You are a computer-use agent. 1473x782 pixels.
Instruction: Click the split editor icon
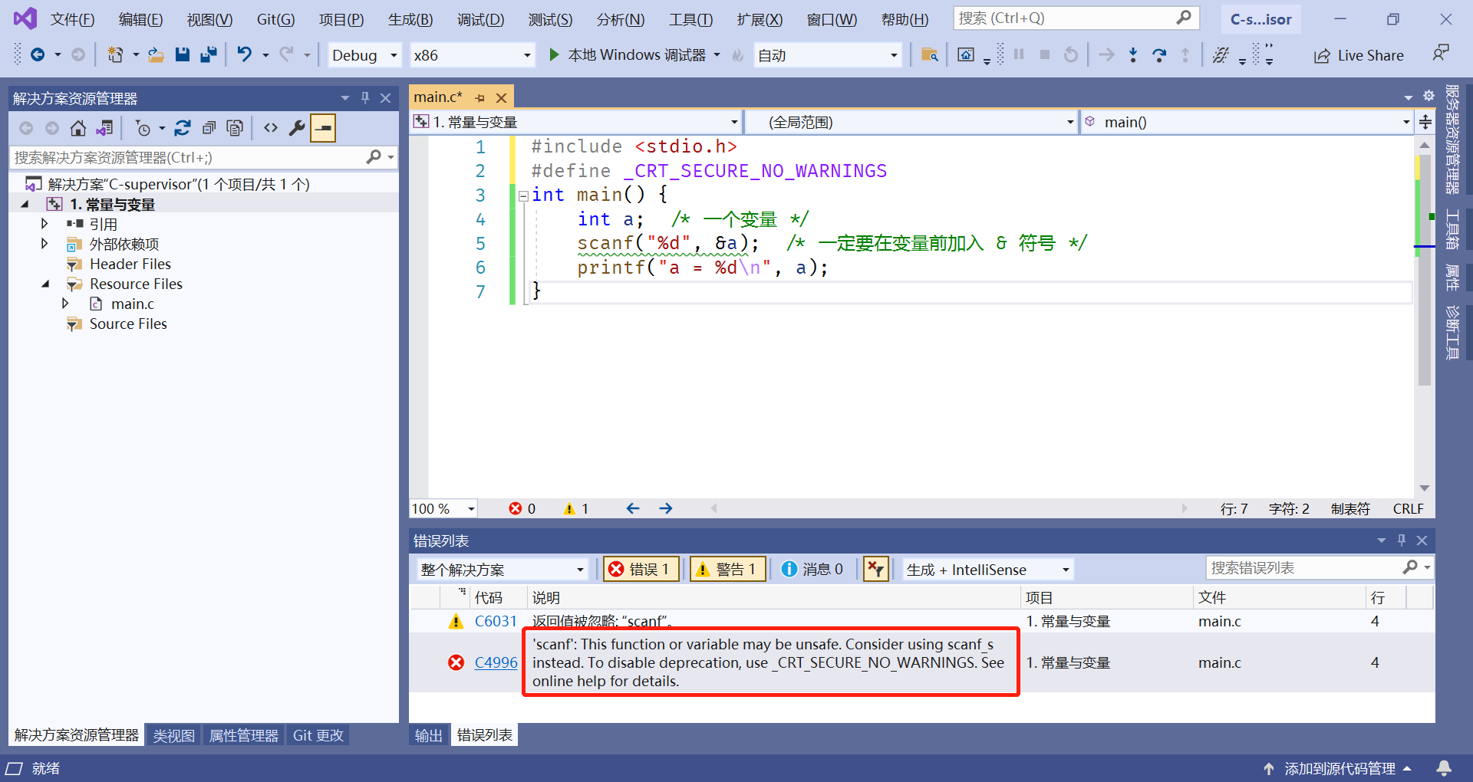pos(1425,122)
